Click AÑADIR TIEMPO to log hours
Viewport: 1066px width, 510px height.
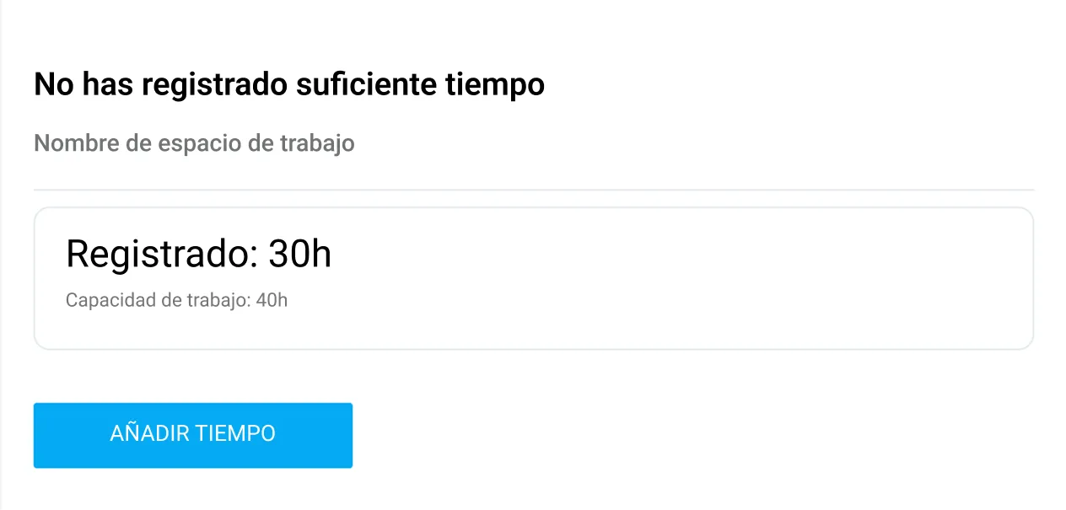(x=192, y=435)
